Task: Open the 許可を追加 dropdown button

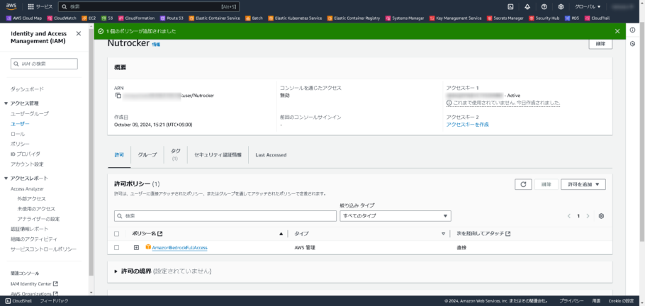Action: pyautogui.click(x=583, y=184)
